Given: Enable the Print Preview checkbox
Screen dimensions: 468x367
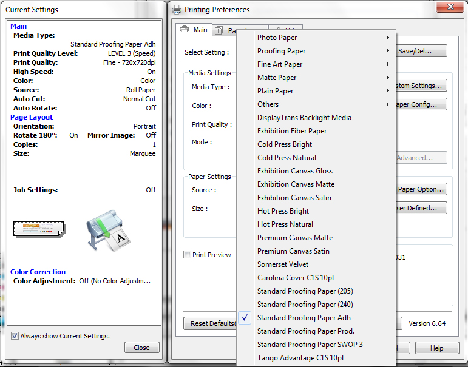Looking at the screenshot, I should [187, 255].
